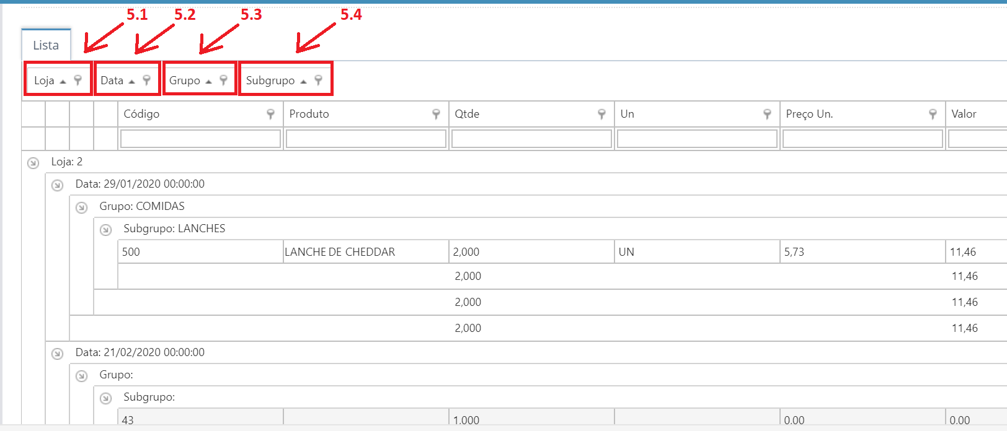Open filter pin icon on Loja header
The height and width of the screenshot is (431, 1007).
click(78, 80)
